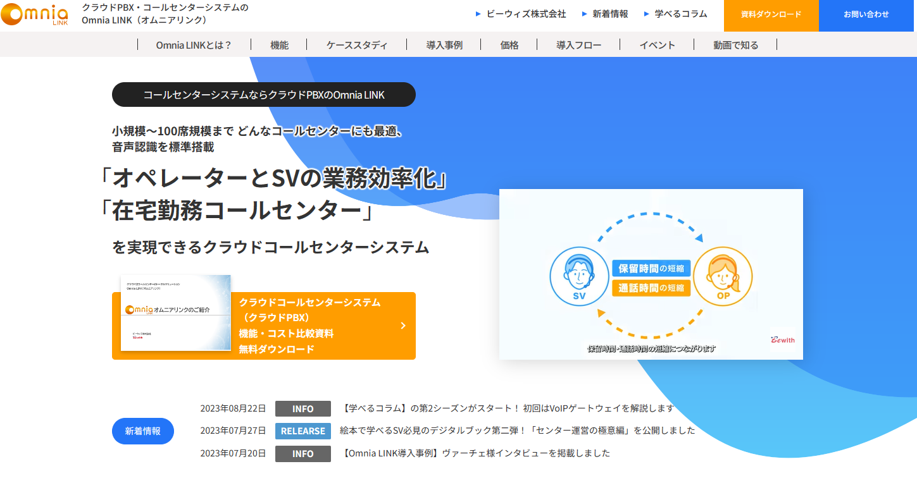917x495 pixels.
Task: Click the RELEARSE tag dated 2023年07月27日
Action: pyautogui.click(x=303, y=431)
